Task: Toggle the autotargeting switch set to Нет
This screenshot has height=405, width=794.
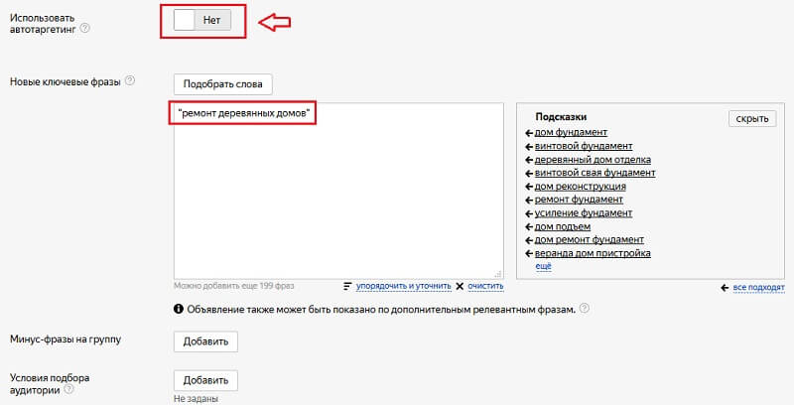Action: [x=202, y=20]
